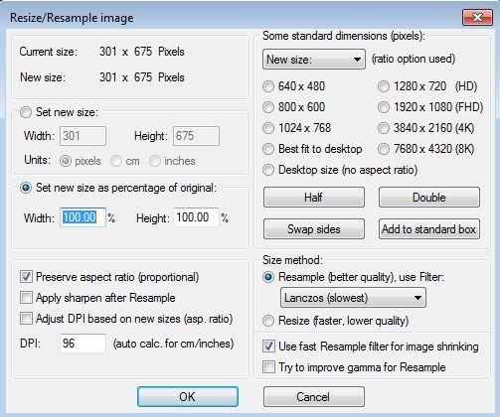Pick the 3840 x 2160 (4K) size
This screenshot has width=500, height=417.
point(384,128)
